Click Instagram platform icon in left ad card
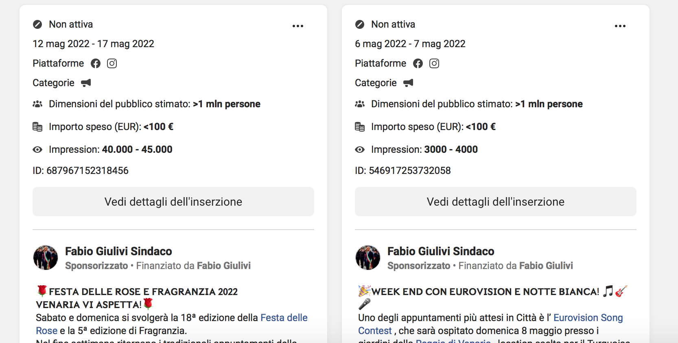This screenshot has width=678, height=343. 112,63
